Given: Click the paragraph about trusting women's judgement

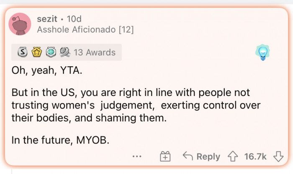Looking at the screenshot, I should (136, 105).
